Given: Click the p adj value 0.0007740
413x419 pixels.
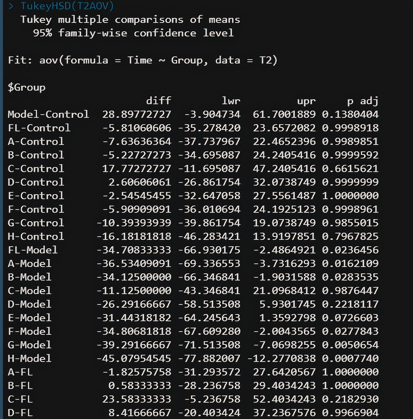Looking at the screenshot, I should pyautogui.click(x=350, y=358).
